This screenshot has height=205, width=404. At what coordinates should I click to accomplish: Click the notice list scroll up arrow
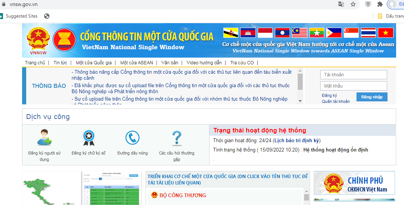point(300,71)
